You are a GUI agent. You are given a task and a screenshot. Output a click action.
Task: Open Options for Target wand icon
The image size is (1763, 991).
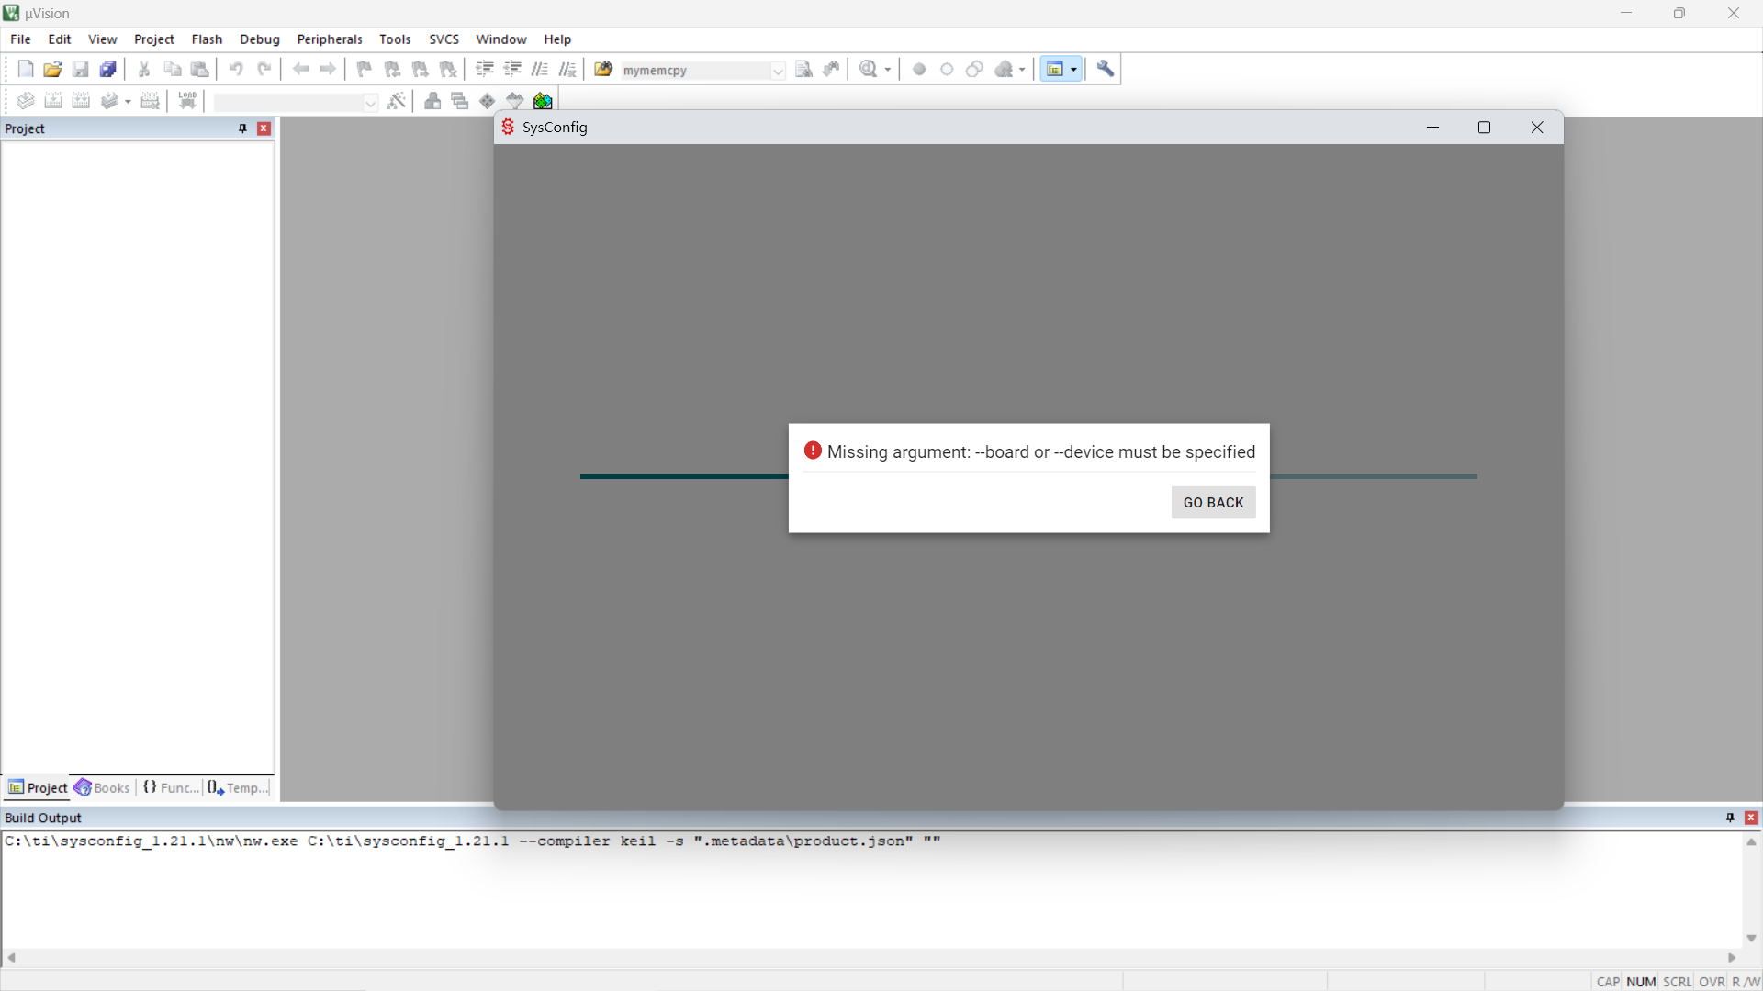(x=397, y=101)
